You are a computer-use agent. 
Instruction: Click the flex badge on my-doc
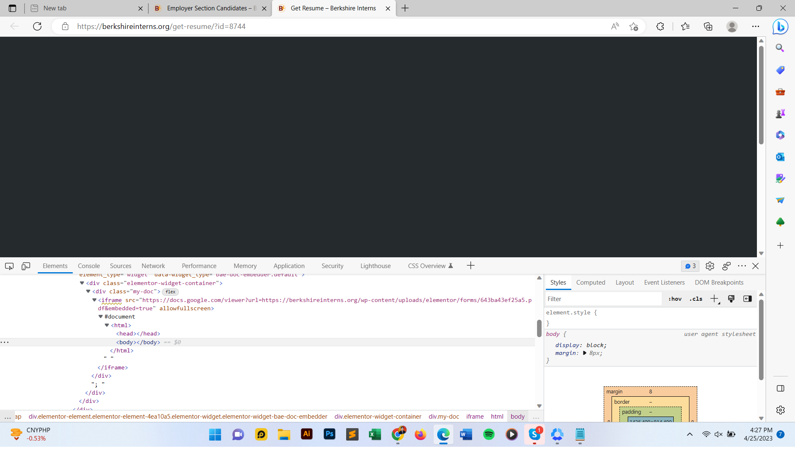click(x=170, y=292)
